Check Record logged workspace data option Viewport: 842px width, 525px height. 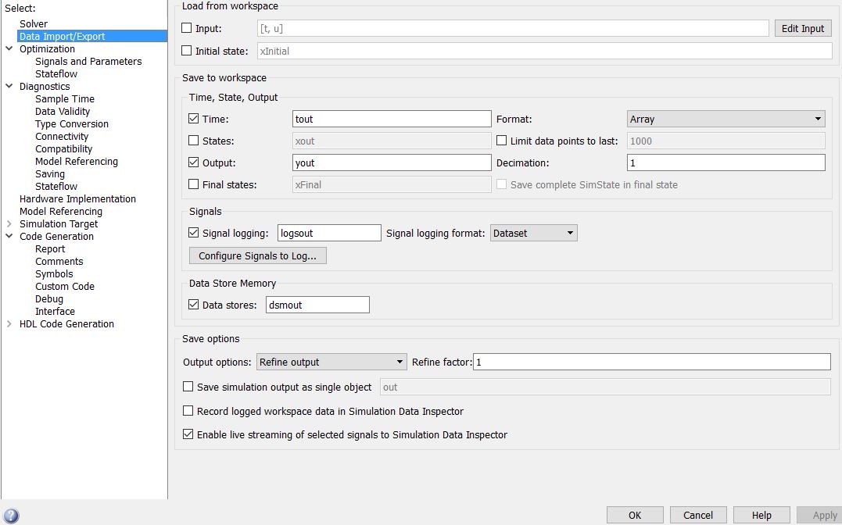tap(188, 411)
